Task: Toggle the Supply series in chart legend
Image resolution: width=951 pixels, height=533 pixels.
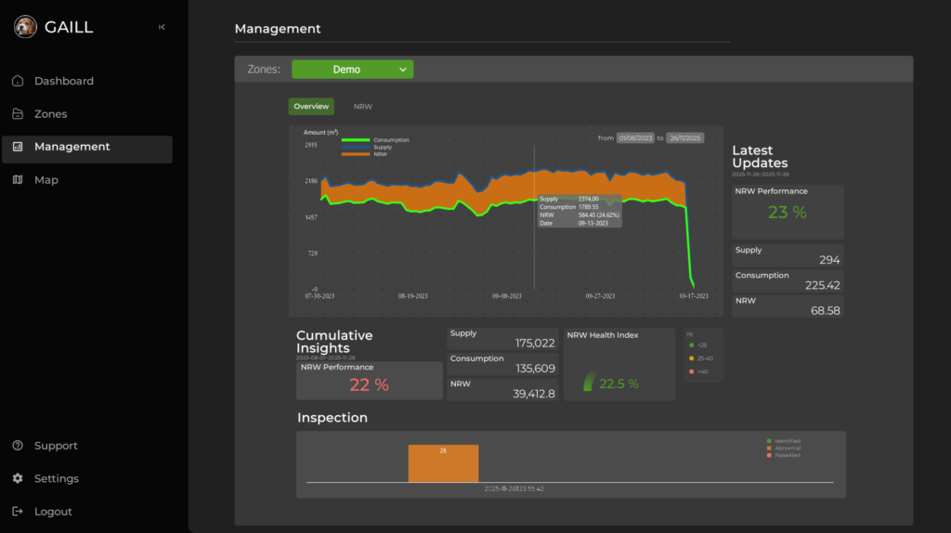Action: pyautogui.click(x=357, y=147)
